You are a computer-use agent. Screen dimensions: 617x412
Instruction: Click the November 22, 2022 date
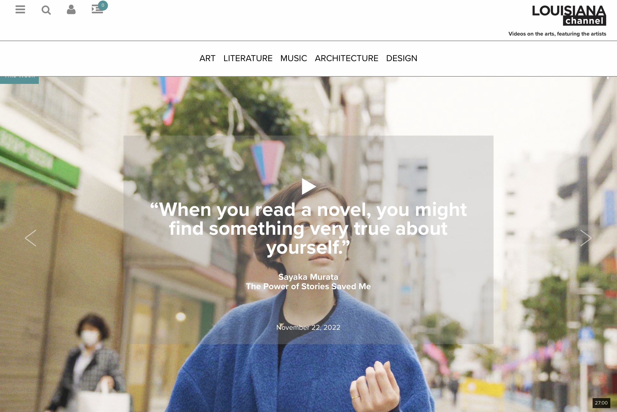coord(308,328)
